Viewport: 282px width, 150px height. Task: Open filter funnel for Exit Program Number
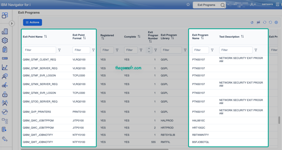(156, 50)
